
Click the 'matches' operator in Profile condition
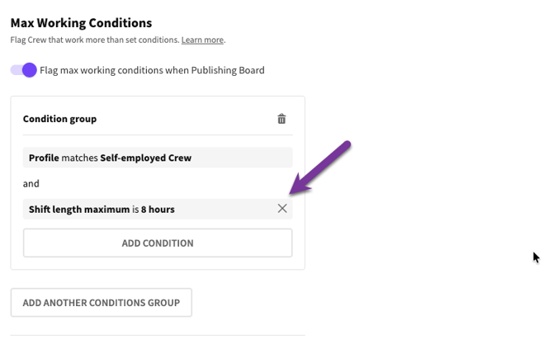(x=80, y=158)
